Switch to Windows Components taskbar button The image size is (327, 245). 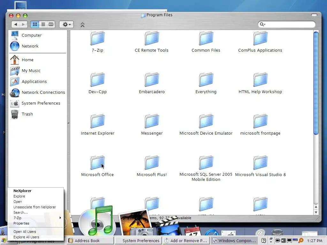234,241
